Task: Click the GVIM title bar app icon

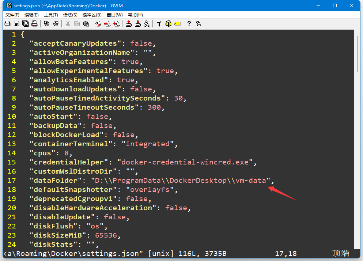Action: pos(9,5)
